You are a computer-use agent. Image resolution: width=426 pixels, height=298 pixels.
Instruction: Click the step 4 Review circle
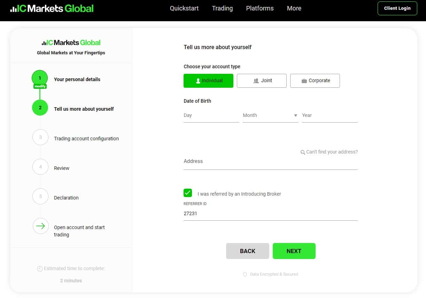coord(40,167)
